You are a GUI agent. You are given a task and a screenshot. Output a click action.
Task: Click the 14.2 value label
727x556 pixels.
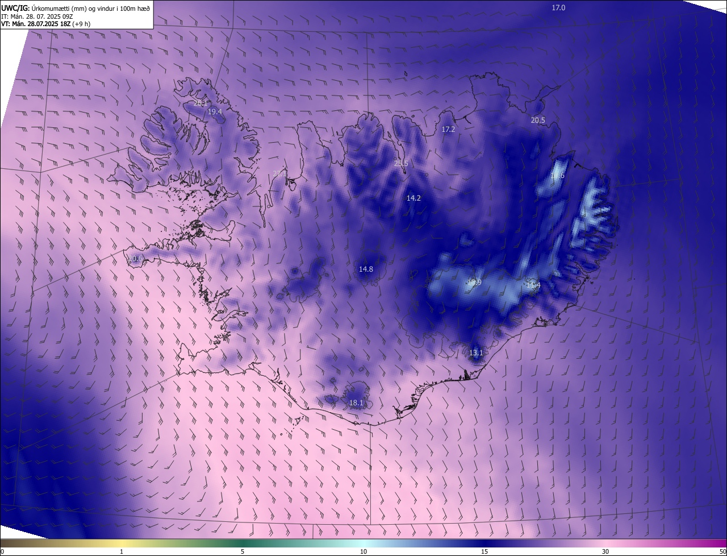[413, 198]
